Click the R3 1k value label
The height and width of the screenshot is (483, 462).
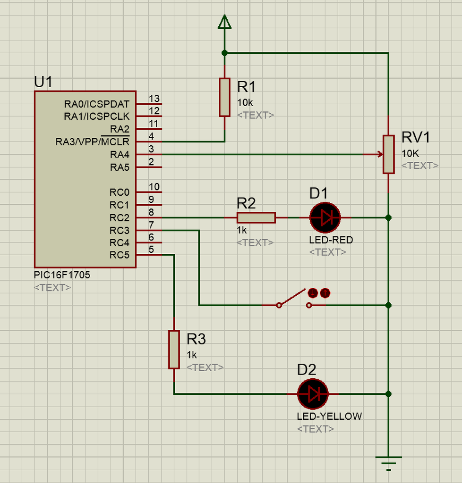coord(191,355)
